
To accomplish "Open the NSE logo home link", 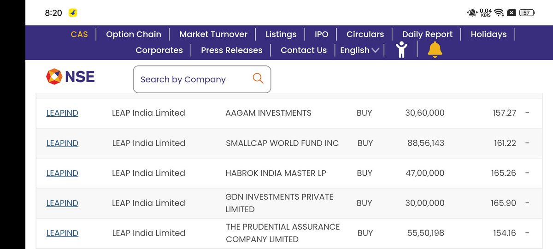I will pos(71,77).
